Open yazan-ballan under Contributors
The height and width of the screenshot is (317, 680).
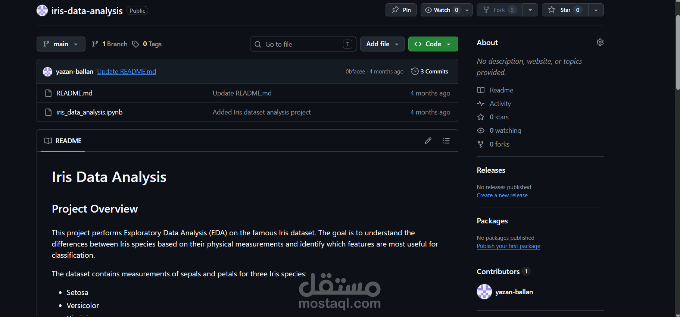(514, 292)
